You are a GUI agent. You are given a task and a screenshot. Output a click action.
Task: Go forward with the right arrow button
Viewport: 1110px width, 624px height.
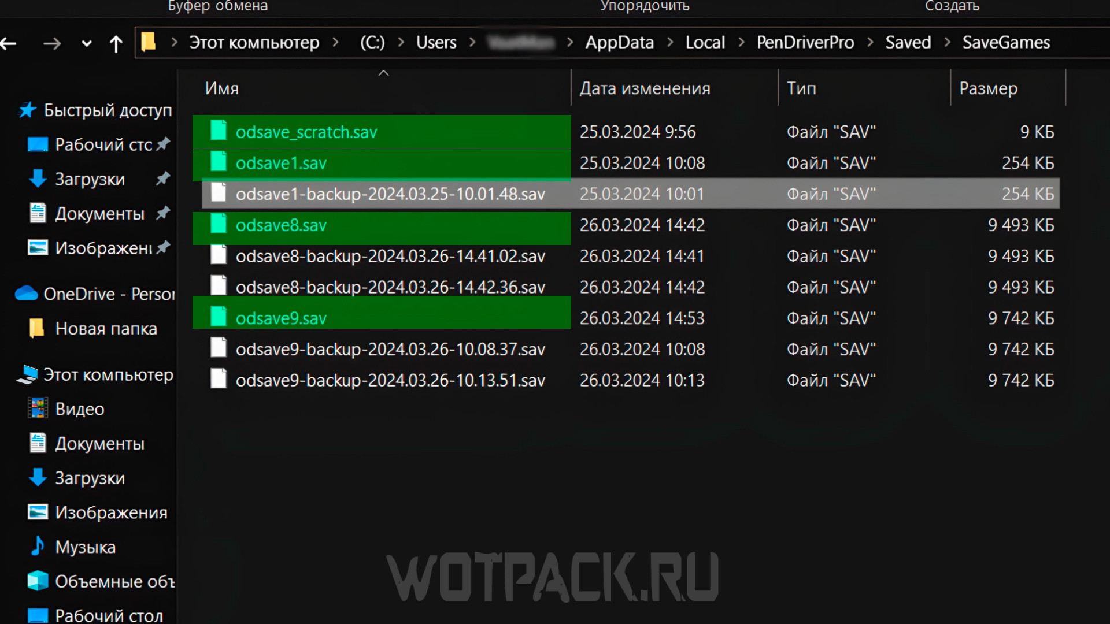coord(52,43)
